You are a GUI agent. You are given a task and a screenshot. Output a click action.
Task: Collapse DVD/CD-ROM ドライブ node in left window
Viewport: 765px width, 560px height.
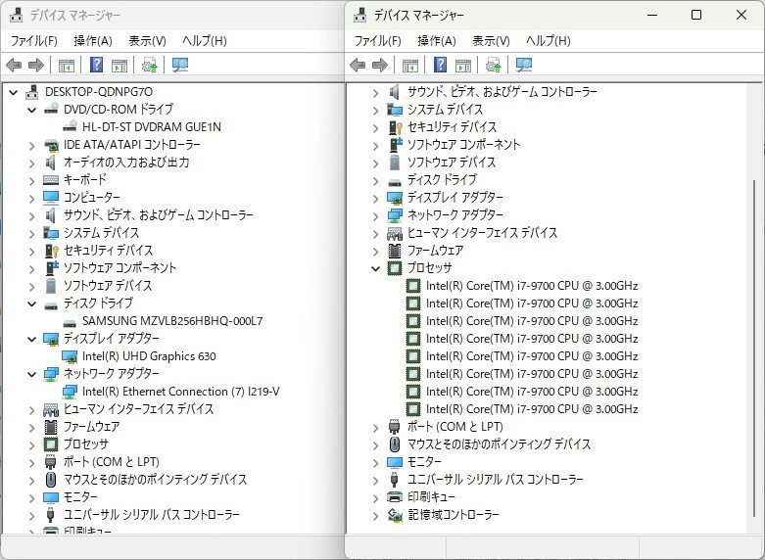[31, 110]
